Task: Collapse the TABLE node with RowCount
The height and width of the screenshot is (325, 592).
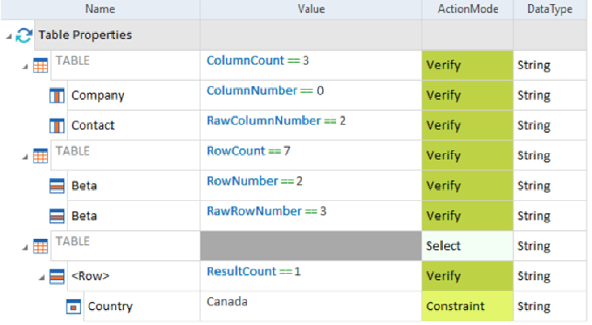Action: pos(26,157)
